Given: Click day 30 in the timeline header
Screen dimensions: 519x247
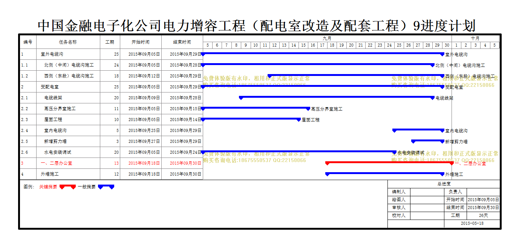Looking at the screenshot, I should point(447,45).
